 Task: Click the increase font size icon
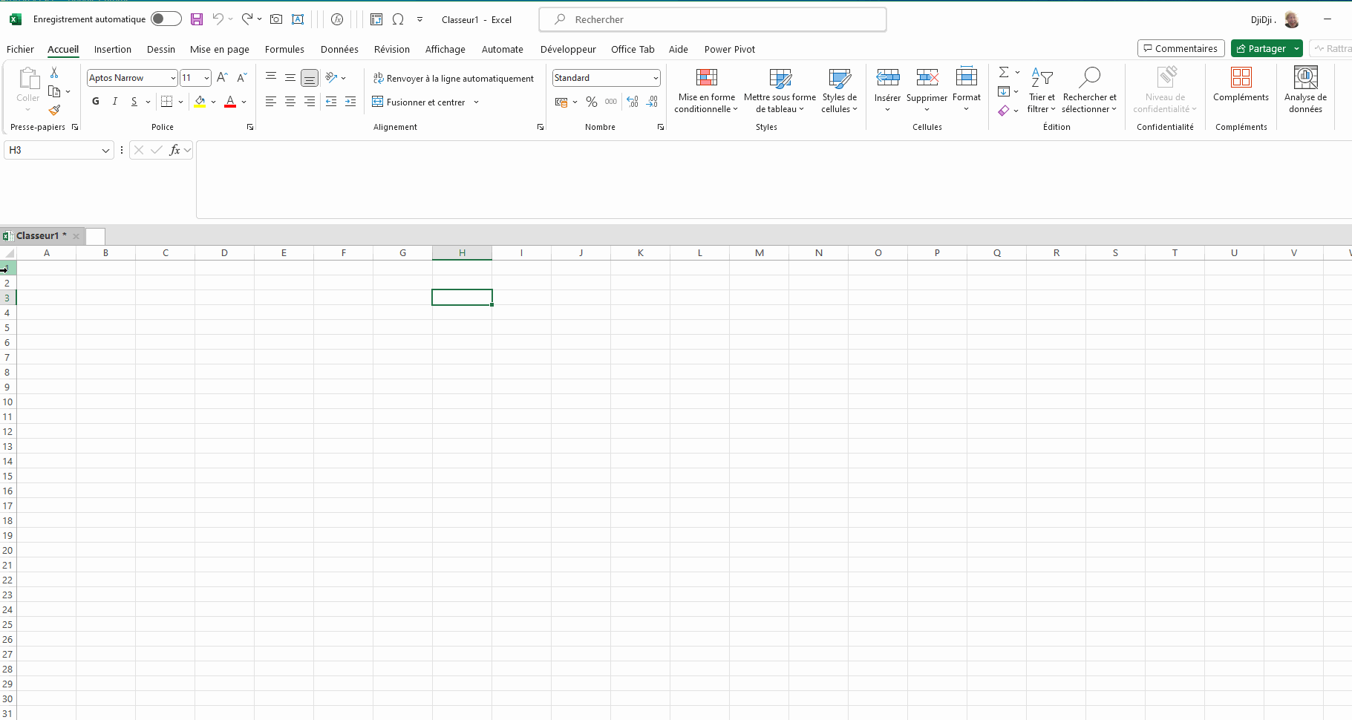(x=222, y=77)
